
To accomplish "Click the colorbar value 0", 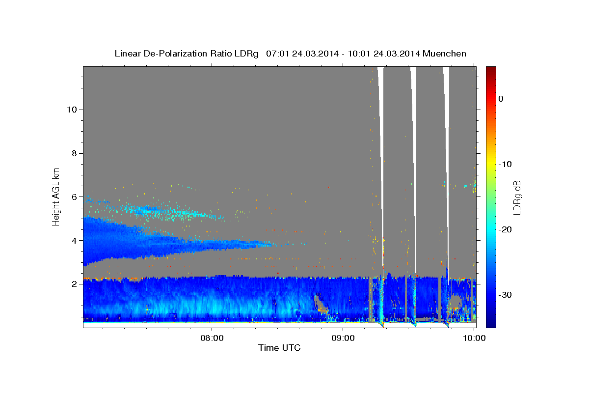I will pyautogui.click(x=501, y=99).
